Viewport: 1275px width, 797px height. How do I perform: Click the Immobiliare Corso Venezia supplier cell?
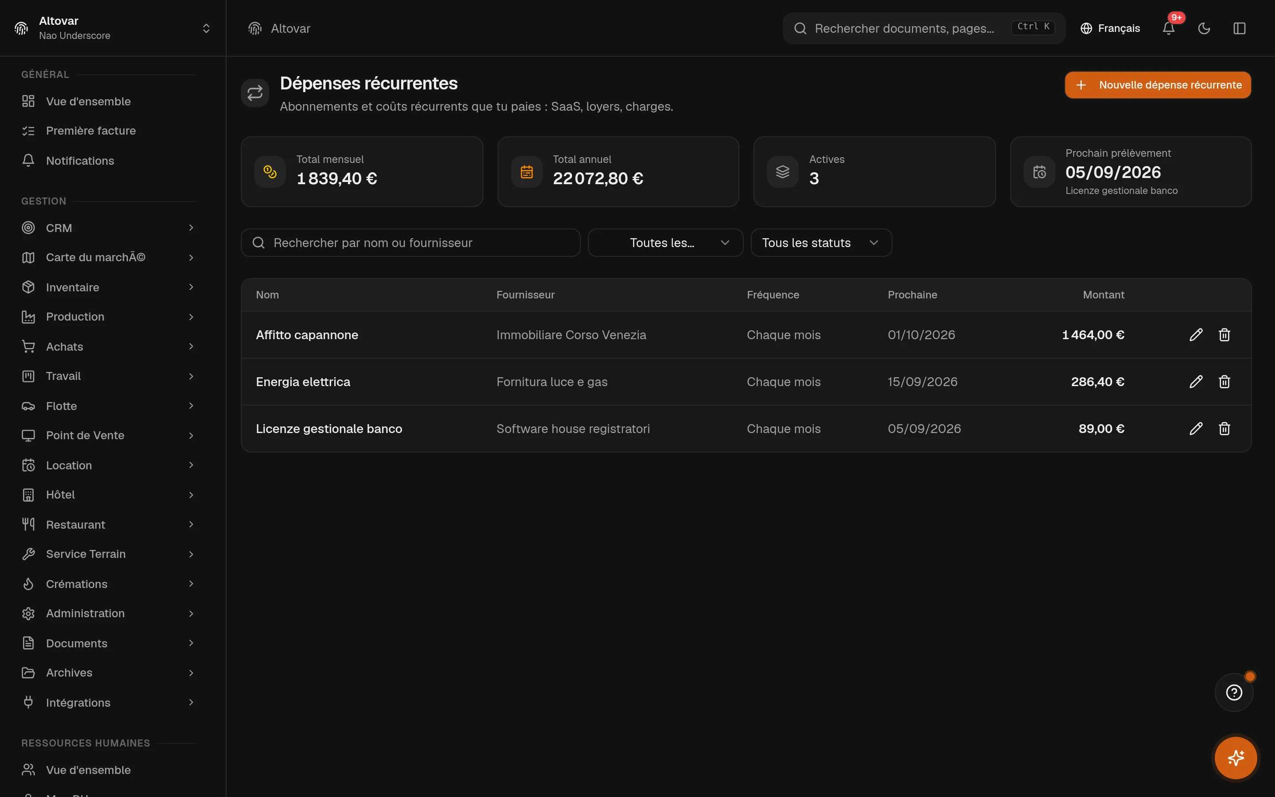571,335
